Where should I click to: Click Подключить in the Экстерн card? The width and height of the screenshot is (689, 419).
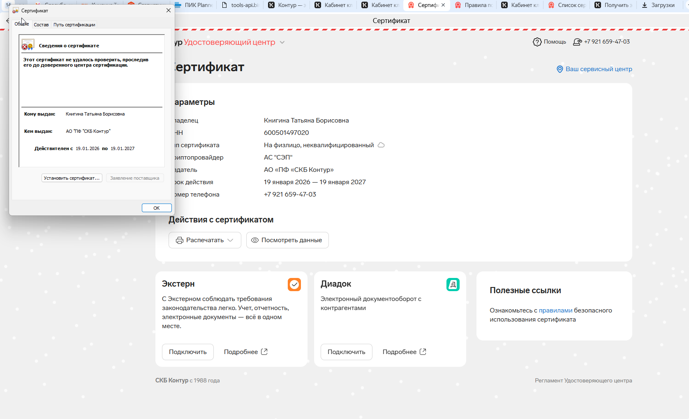pyautogui.click(x=188, y=352)
